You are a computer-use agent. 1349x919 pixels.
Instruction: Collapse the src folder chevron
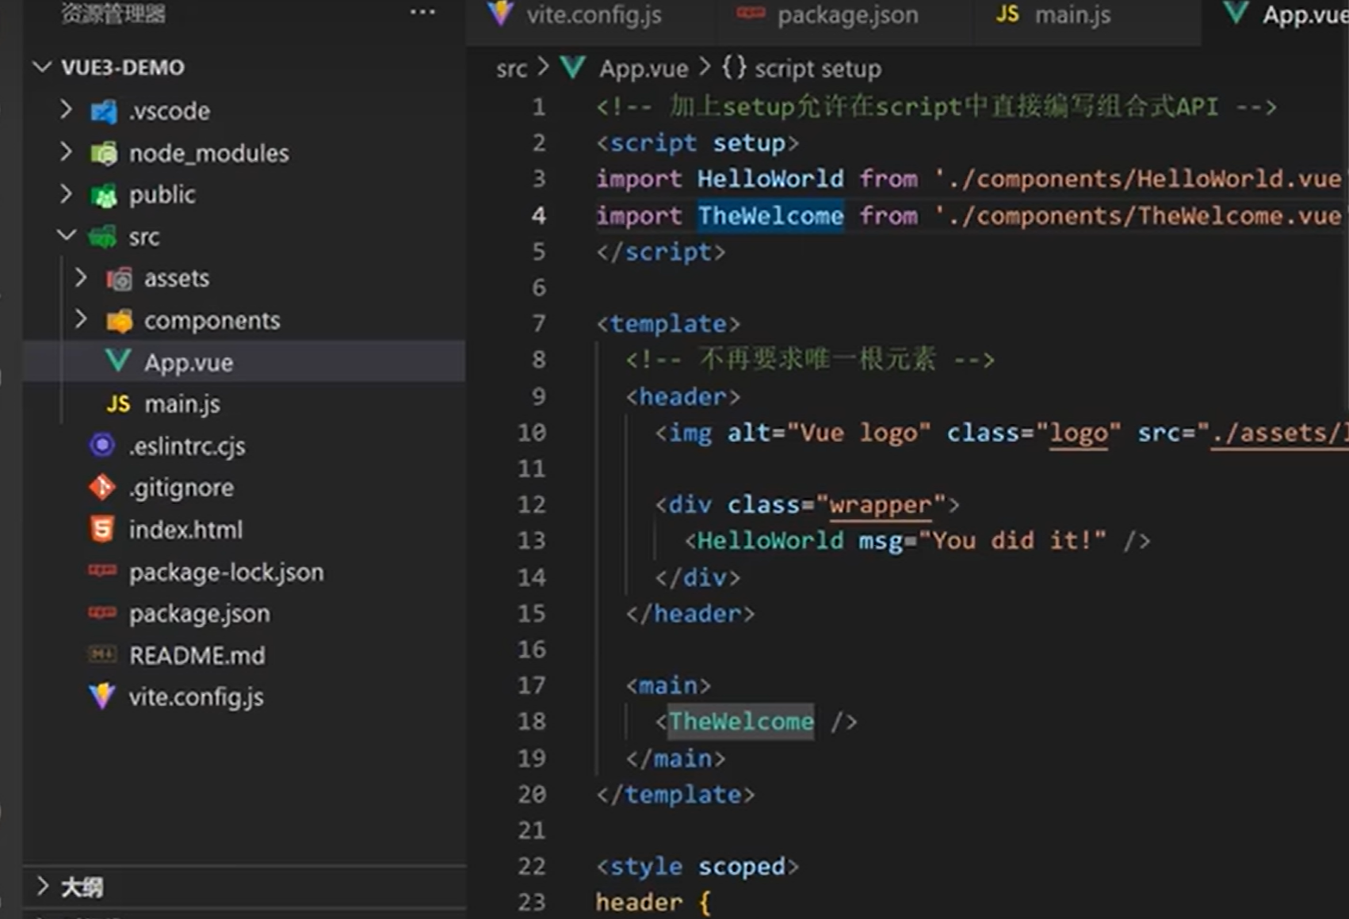tap(67, 235)
